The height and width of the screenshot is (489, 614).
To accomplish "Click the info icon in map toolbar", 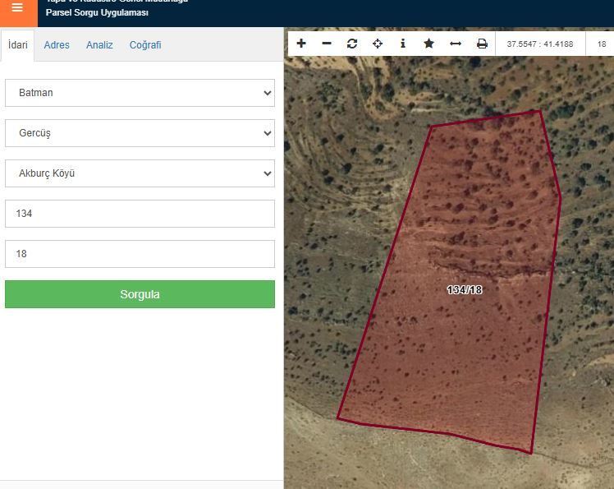I will (x=402, y=44).
